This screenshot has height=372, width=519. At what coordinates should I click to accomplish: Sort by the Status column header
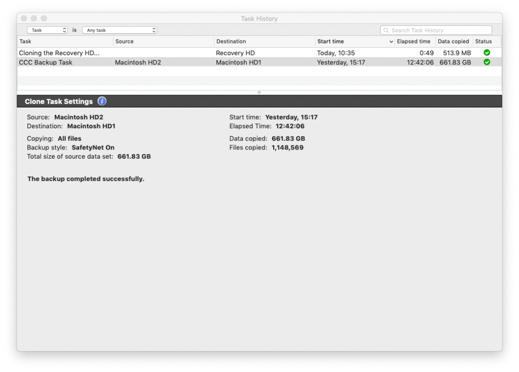coord(487,42)
